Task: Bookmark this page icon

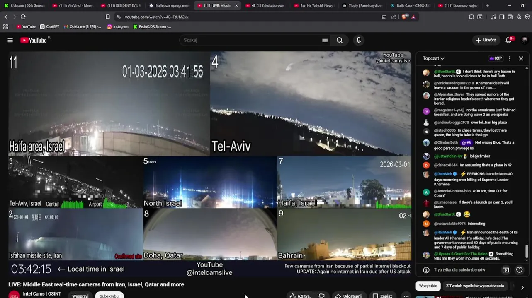Action: pos(108,17)
